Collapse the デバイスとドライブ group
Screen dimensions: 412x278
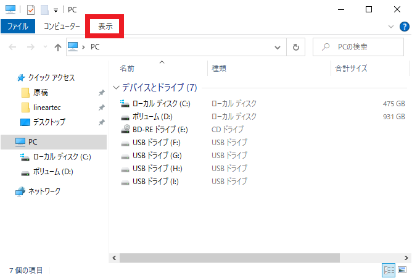[117, 88]
